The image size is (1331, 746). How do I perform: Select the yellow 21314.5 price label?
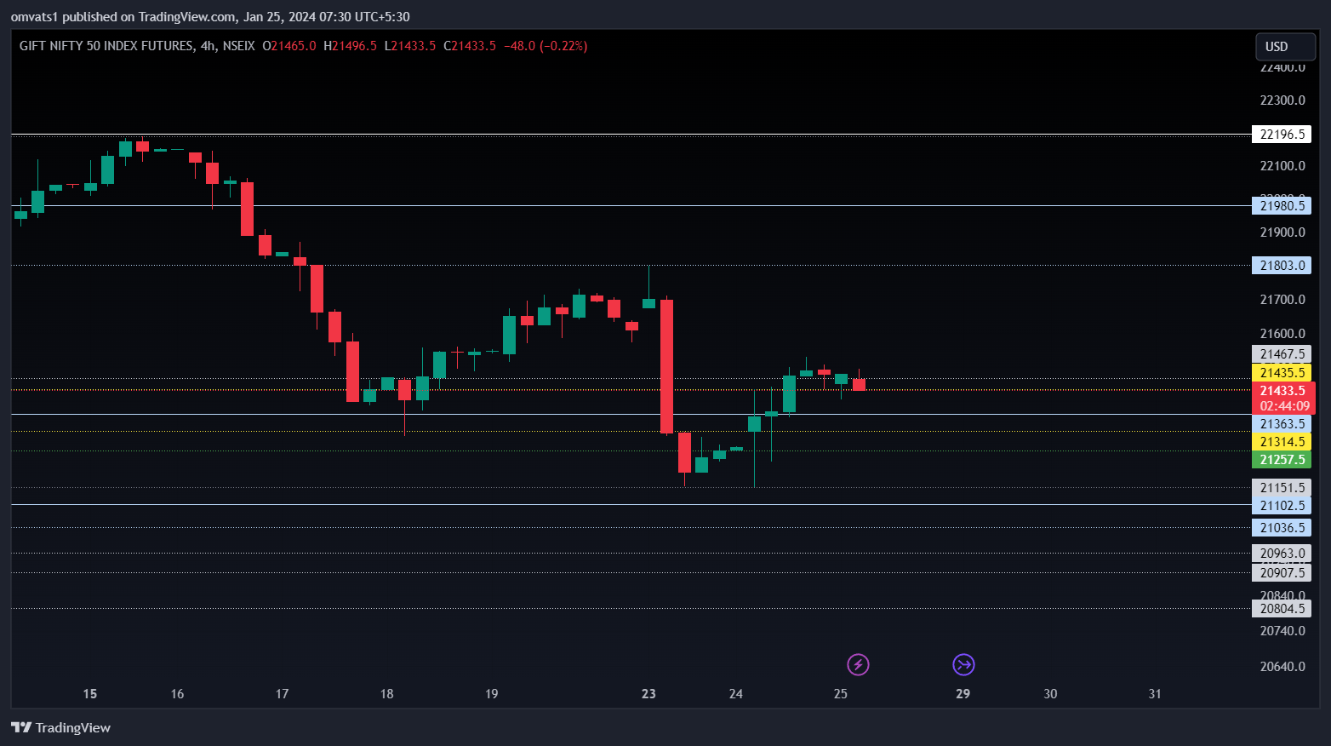click(1282, 442)
